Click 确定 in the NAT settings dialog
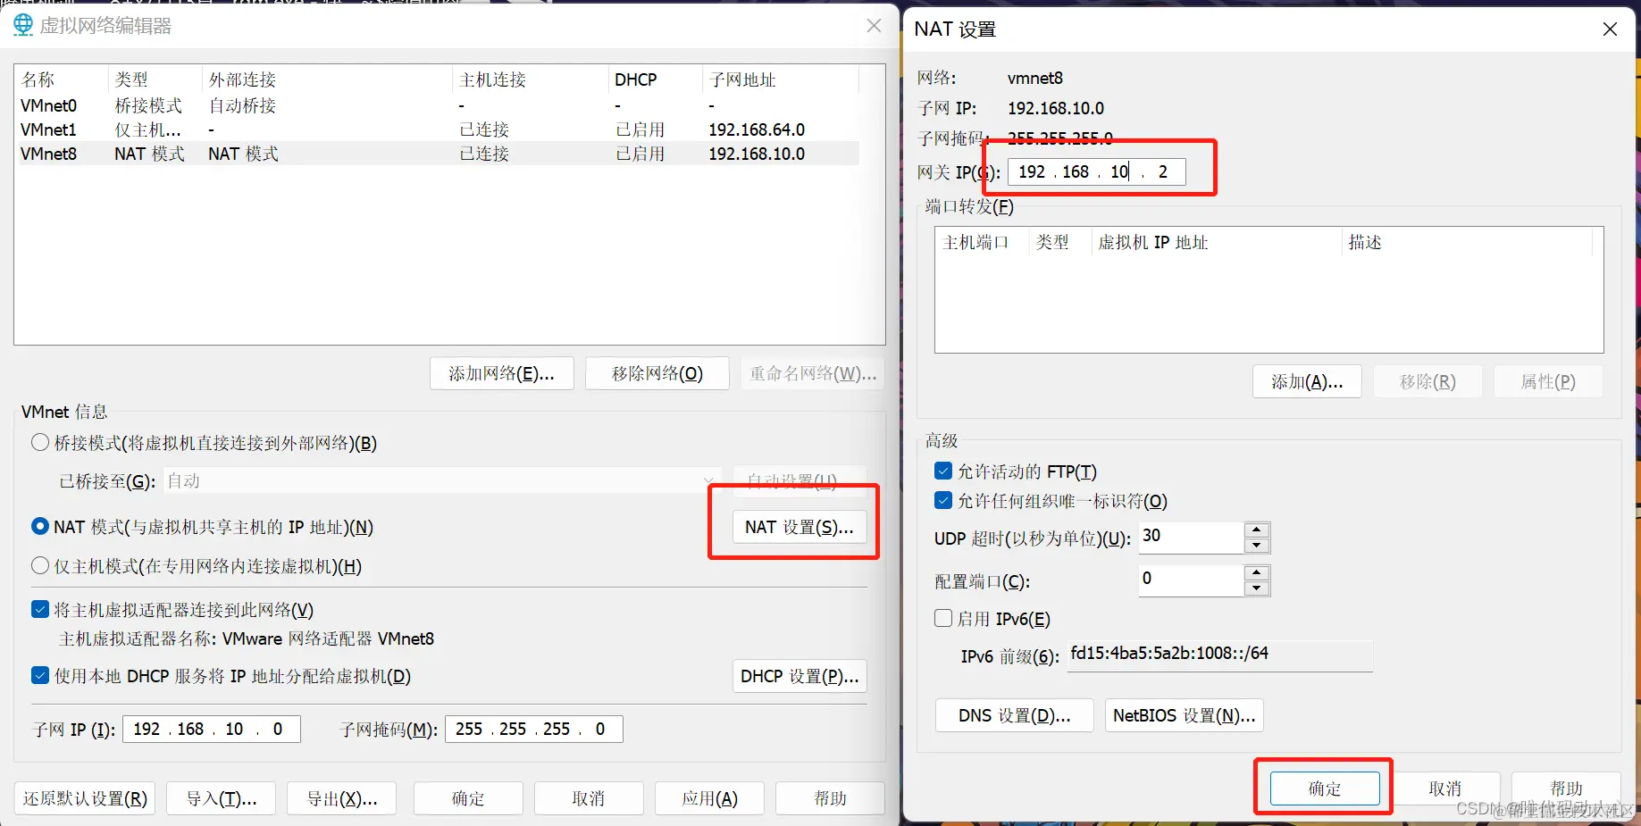Image resolution: width=1641 pixels, height=826 pixels. click(x=1325, y=788)
